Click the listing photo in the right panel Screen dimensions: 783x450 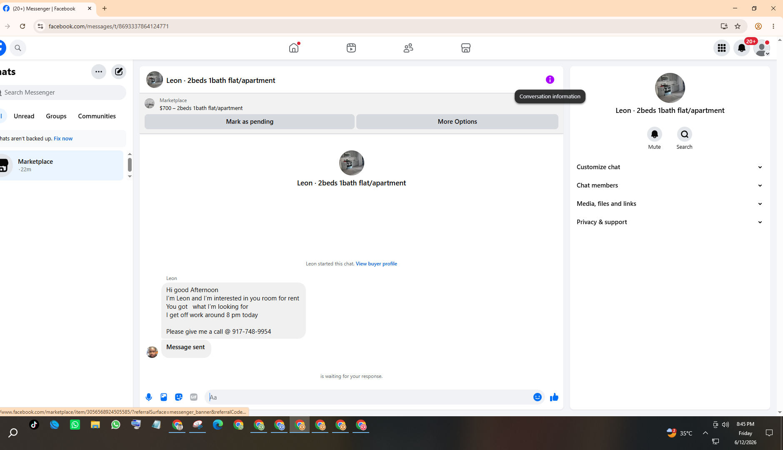coord(670,88)
